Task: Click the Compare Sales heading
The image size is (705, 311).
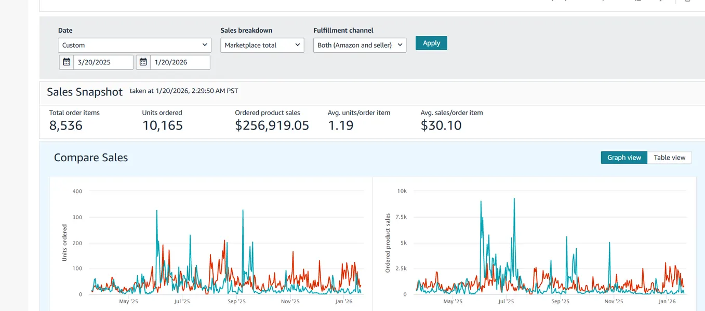Action: (x=91, y=158)
